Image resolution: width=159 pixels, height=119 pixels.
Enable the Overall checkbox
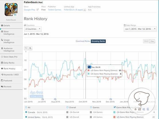click(x=67, y=107)
